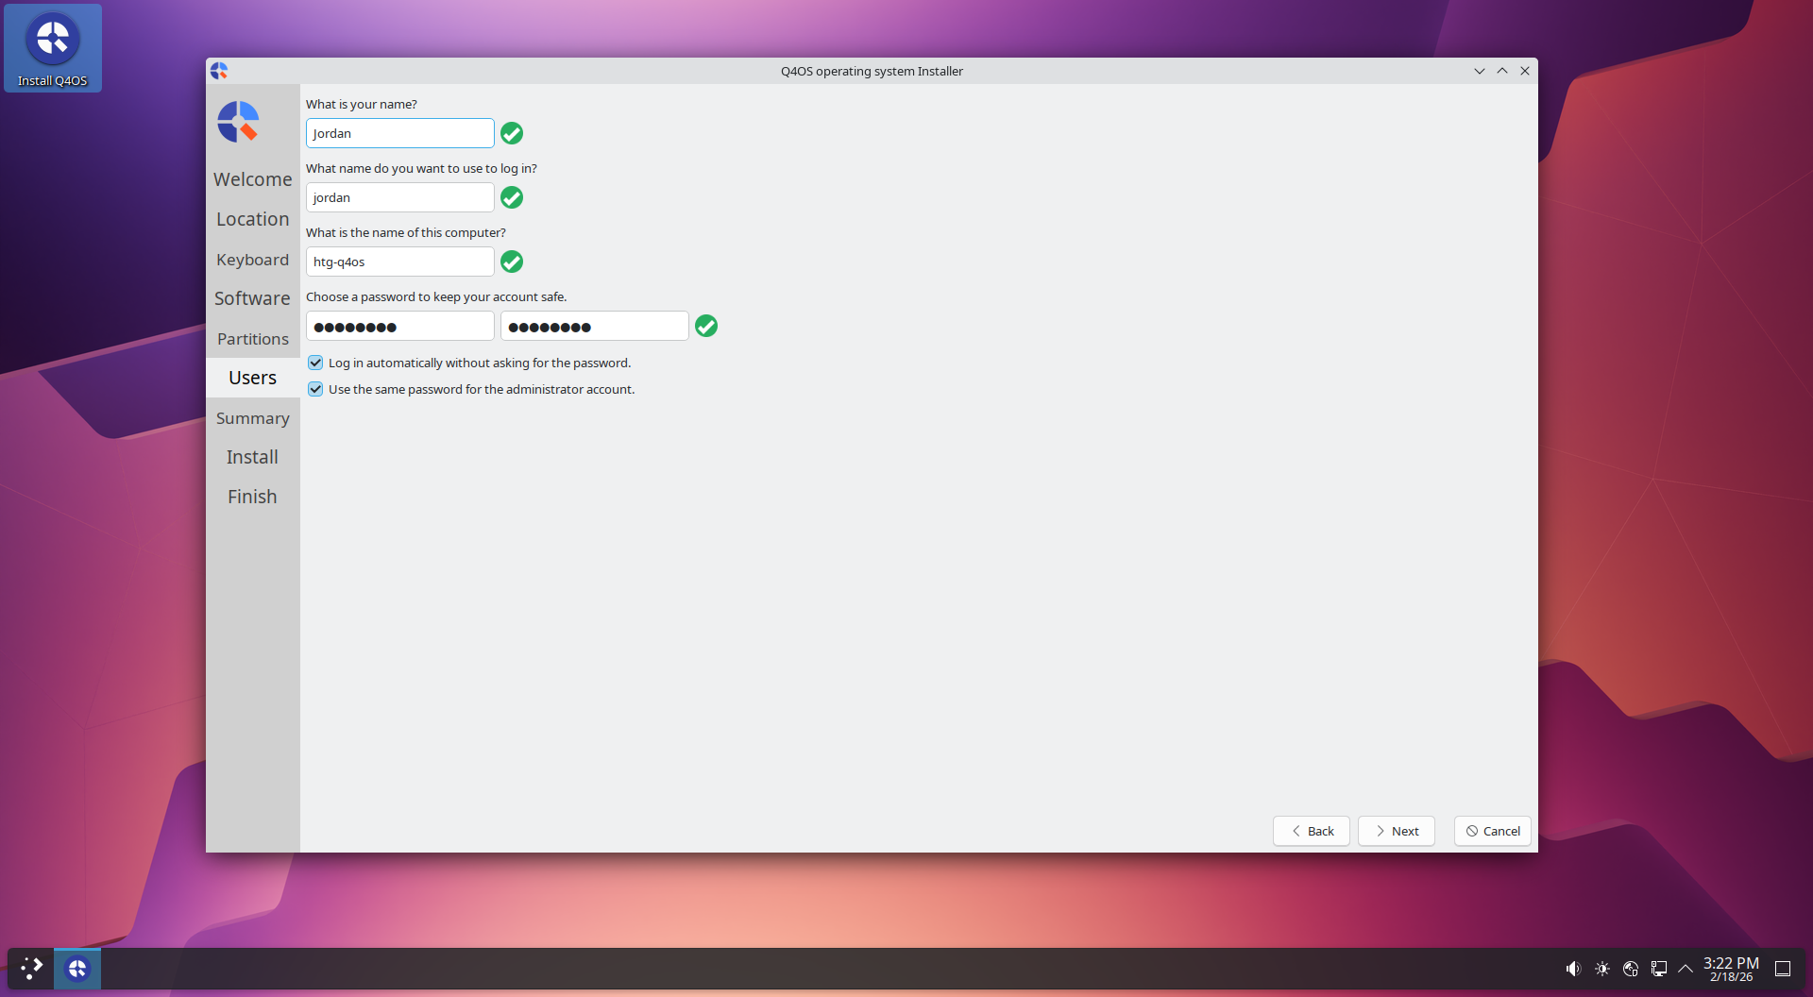Go to the Welcome step
This screenshot has height=997, width=1813.
tap(253, 179)
